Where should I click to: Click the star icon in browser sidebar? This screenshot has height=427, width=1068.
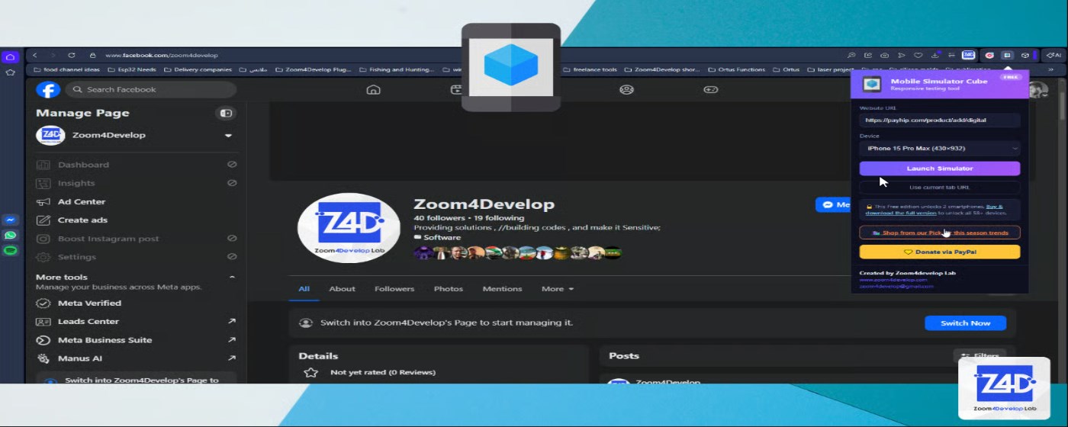(x=10, y=72)
